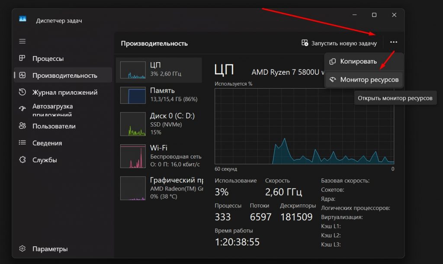Toggle the hamburger navigation menu icon
The height and width of the screenshot is (264, 443).
click(x=22, y=41)
